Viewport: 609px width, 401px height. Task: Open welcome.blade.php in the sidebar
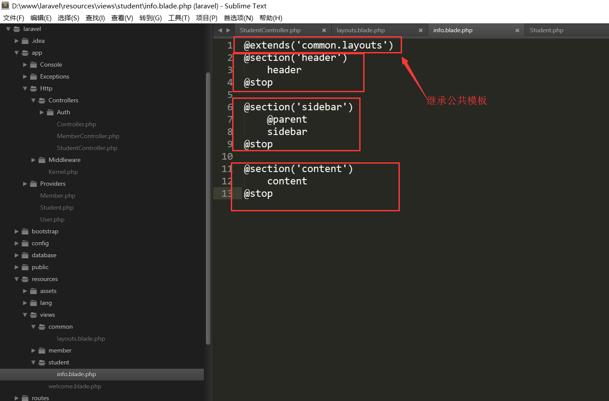(x=75, y=386)
